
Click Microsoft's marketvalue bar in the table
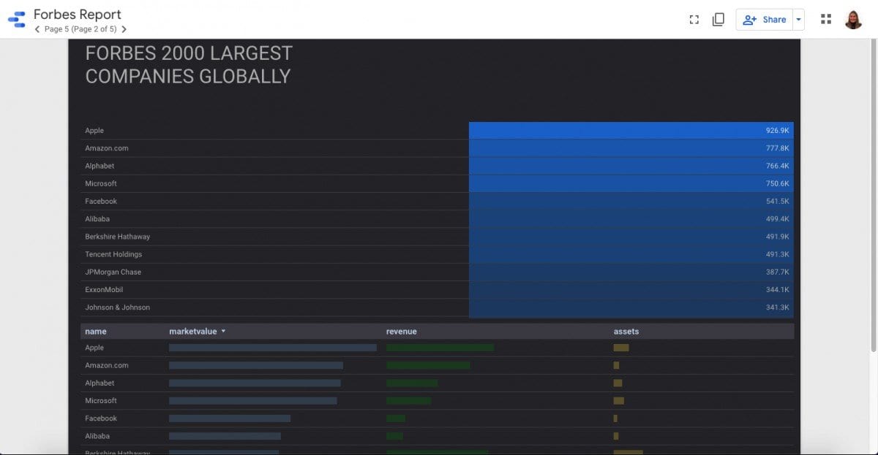pyautogui.click(x=253, y=401)
